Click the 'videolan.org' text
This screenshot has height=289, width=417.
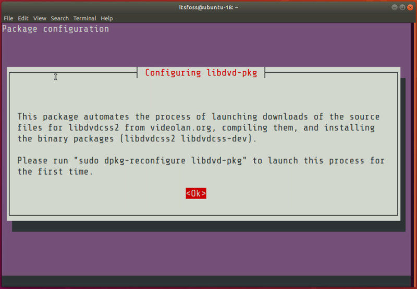pos(180,128)
